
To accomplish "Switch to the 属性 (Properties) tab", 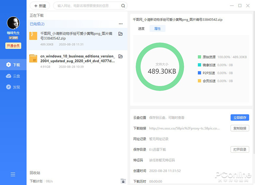I will (x=157, y=28).
